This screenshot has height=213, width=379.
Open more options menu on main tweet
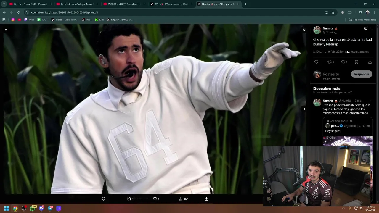(x=371, y=28)
